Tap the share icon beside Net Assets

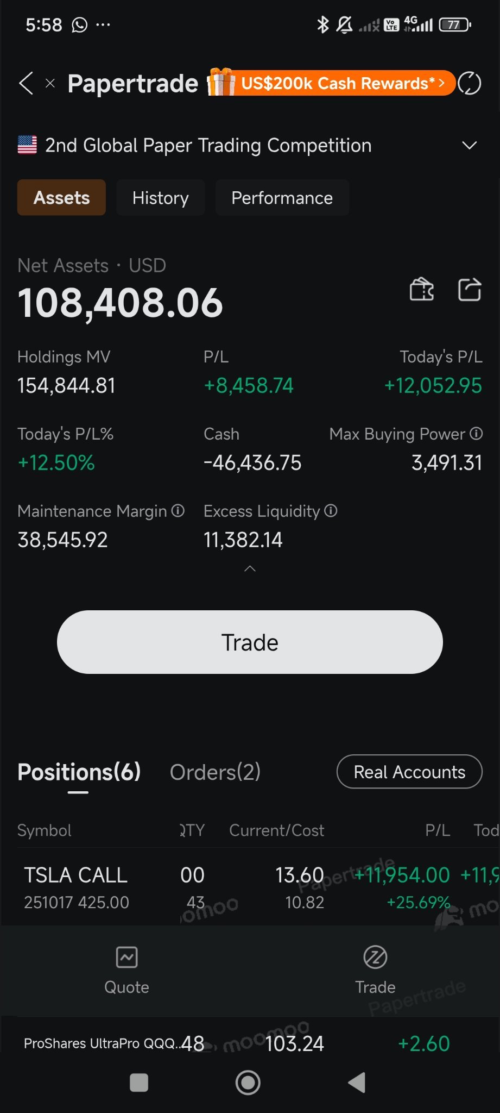(470, 289)
